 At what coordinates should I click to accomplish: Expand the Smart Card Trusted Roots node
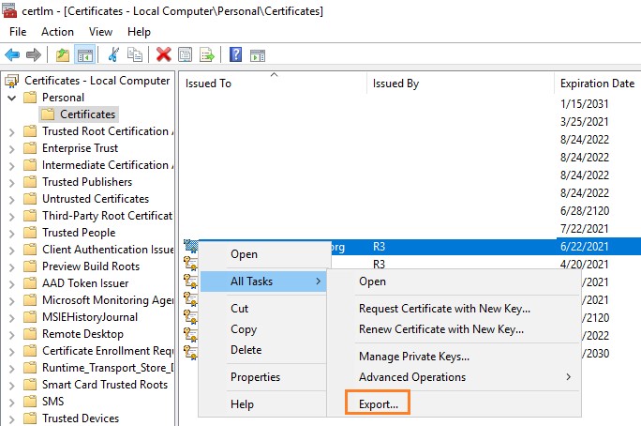pyautogui.click(x=12, y=385)
